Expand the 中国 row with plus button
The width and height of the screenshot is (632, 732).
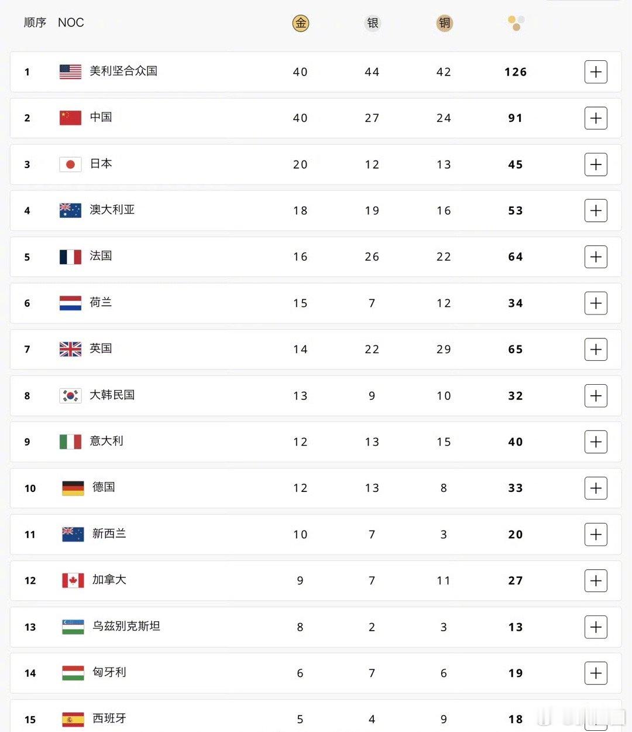[596, 118]
